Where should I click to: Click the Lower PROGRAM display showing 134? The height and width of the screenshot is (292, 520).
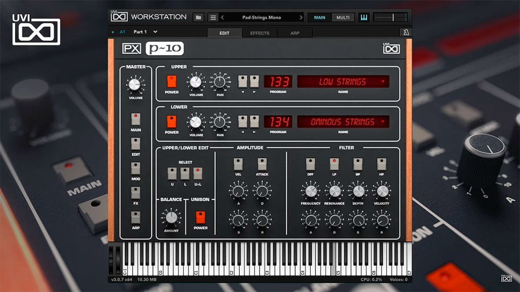click(x=278, y=122)
